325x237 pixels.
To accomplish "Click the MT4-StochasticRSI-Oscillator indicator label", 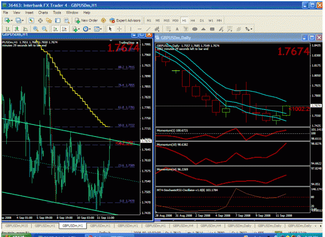I will [x=187, y=190].
